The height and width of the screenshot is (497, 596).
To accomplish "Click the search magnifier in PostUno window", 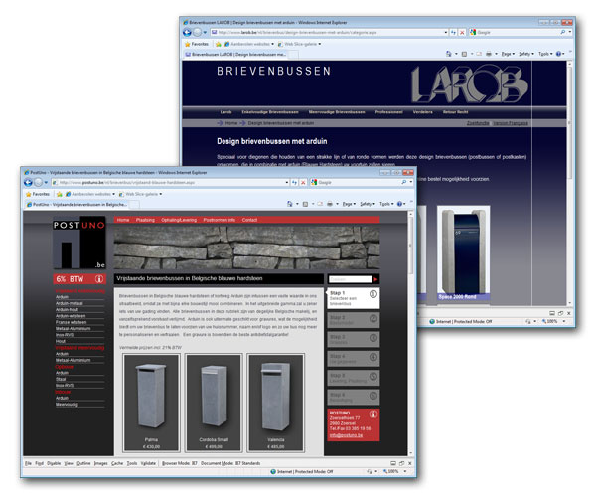I will [403, 183].
